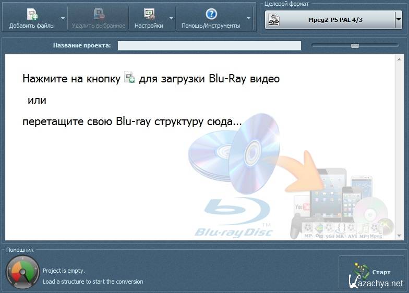Open Настройки via its toolbar icon
409x293 pixels.
pos(149,14)
